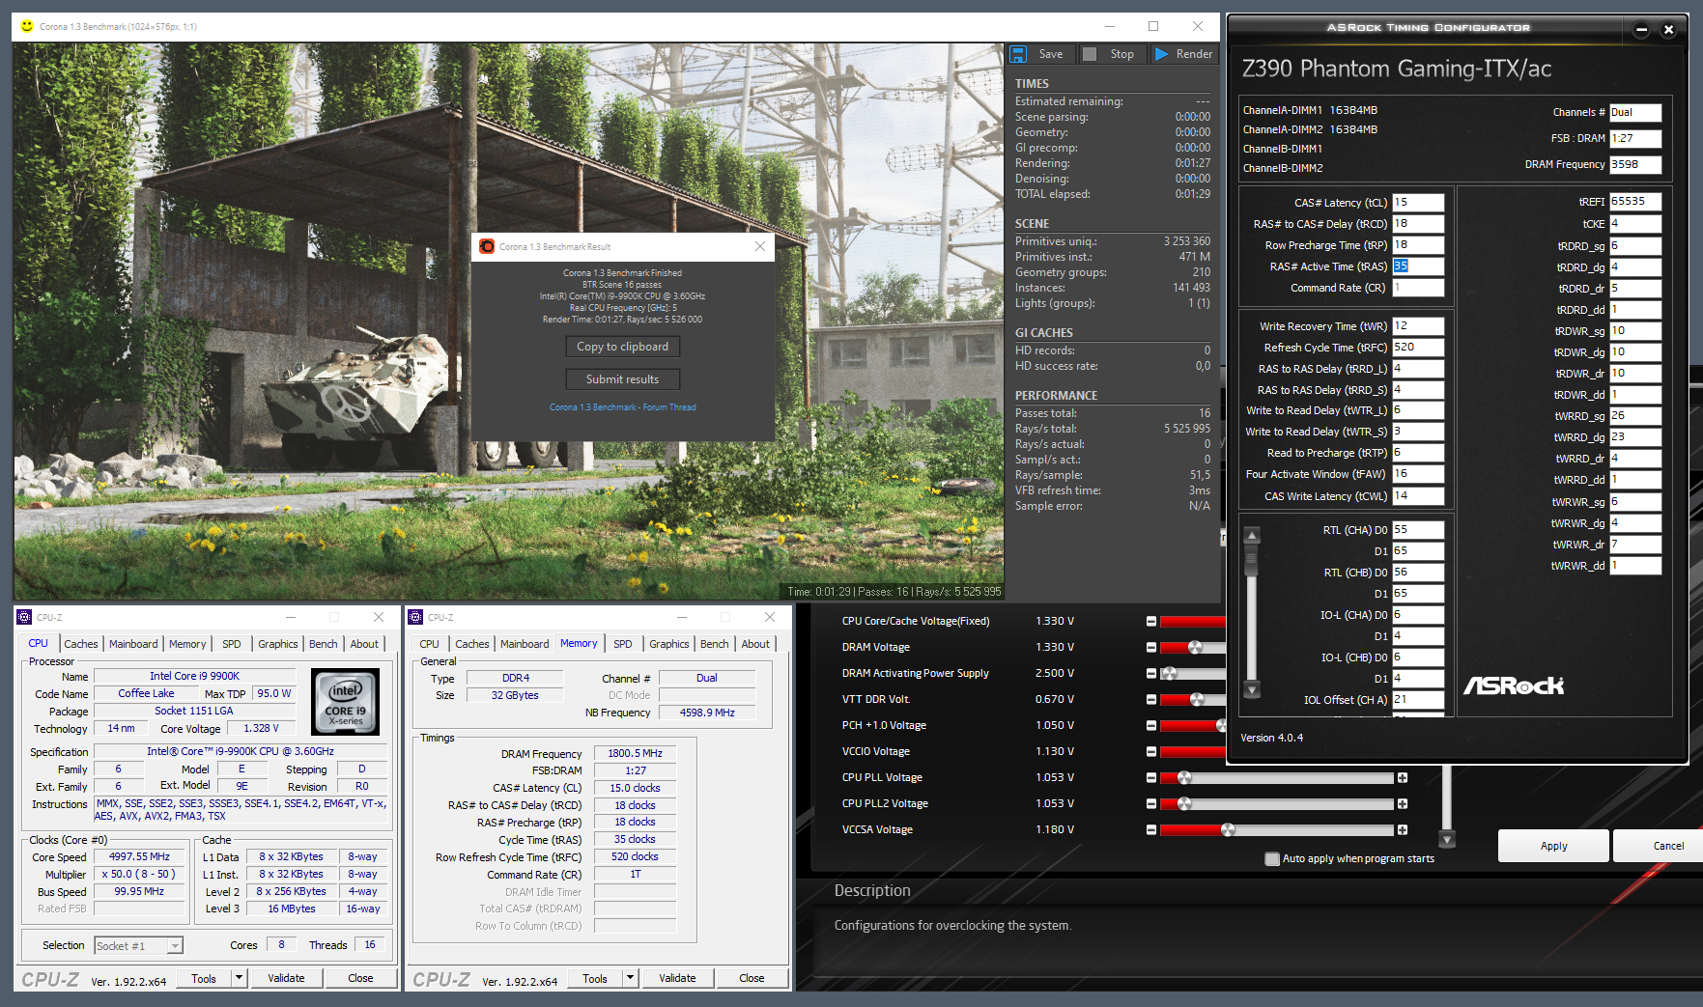Click Validate in CPU-Z memory window
The height and width of the screenshot is (1007, 1703).
pyautogui.click(x=677, y=978)
